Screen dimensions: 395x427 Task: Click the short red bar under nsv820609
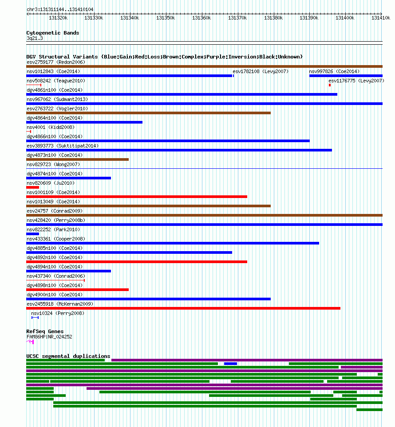point(33,187)
